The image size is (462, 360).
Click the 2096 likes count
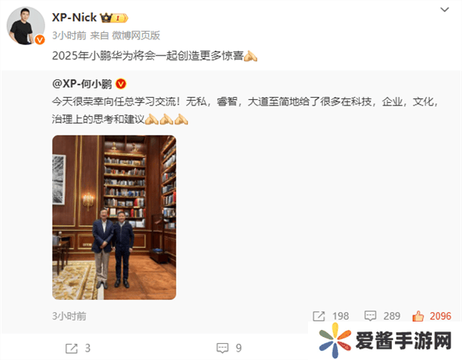(x=440, y=316)
